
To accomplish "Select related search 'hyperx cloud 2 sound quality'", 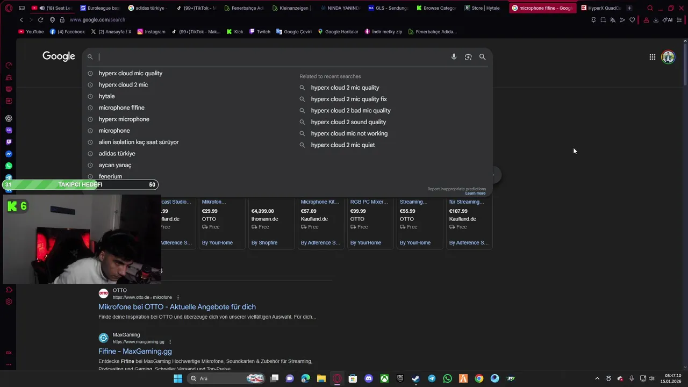I will [348, 122].
